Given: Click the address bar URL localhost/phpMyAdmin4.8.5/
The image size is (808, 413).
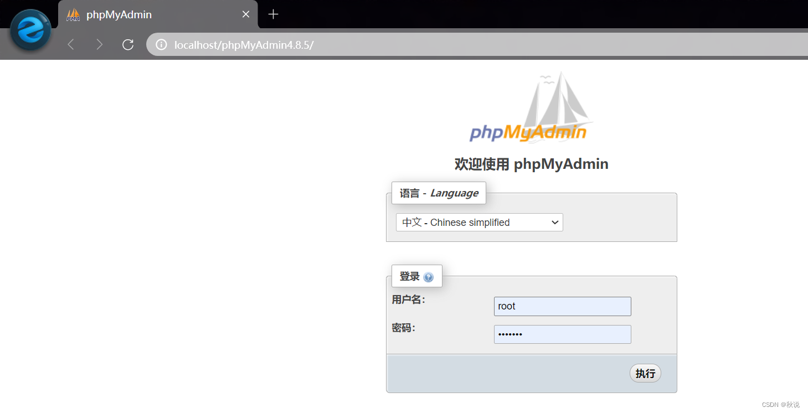Looking at the screenshot, I should pos(244,45).
